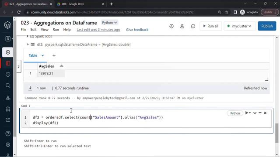Open the cell options chevron menu
280x157 pixels.
tap(255, 113)
